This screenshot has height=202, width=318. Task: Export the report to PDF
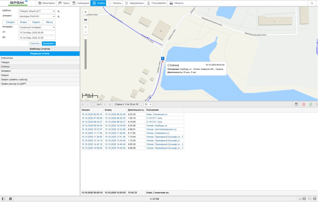tap(303, 104)
